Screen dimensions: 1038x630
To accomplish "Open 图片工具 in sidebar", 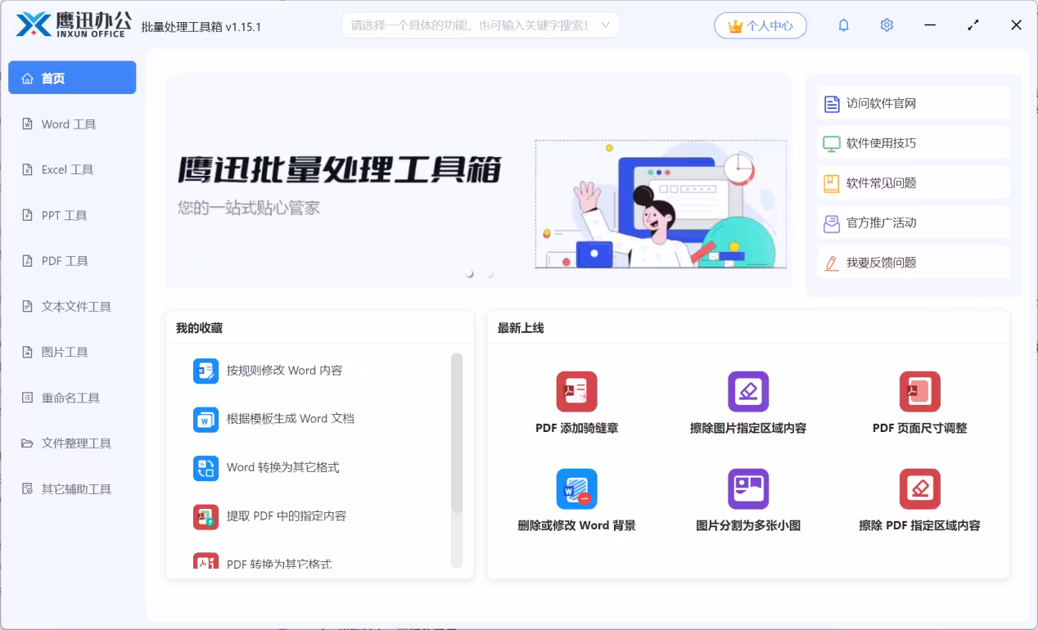I will click(x=72, y=353).
